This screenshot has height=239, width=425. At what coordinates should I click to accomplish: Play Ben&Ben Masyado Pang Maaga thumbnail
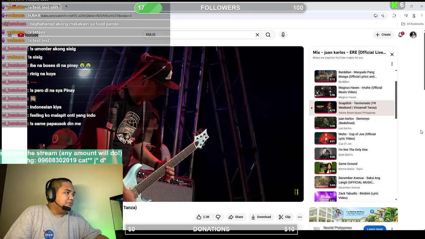click(x=325, y=76)
